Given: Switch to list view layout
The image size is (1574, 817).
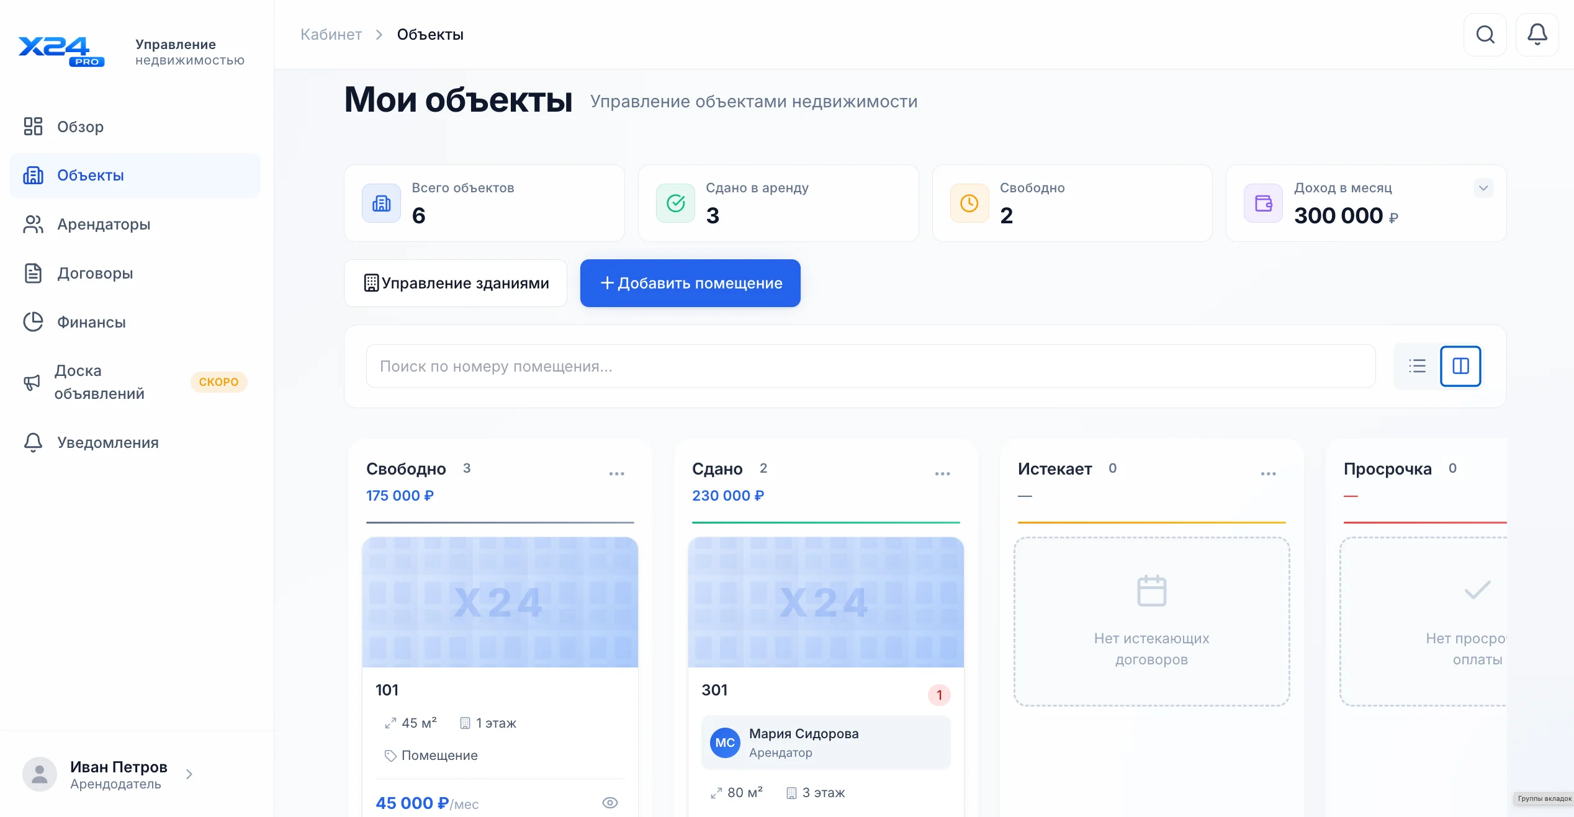Looking at the screenshot, I should 1417,366.
